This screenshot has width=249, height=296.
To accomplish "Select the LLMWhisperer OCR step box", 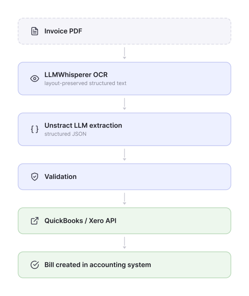I will [125, 79].
